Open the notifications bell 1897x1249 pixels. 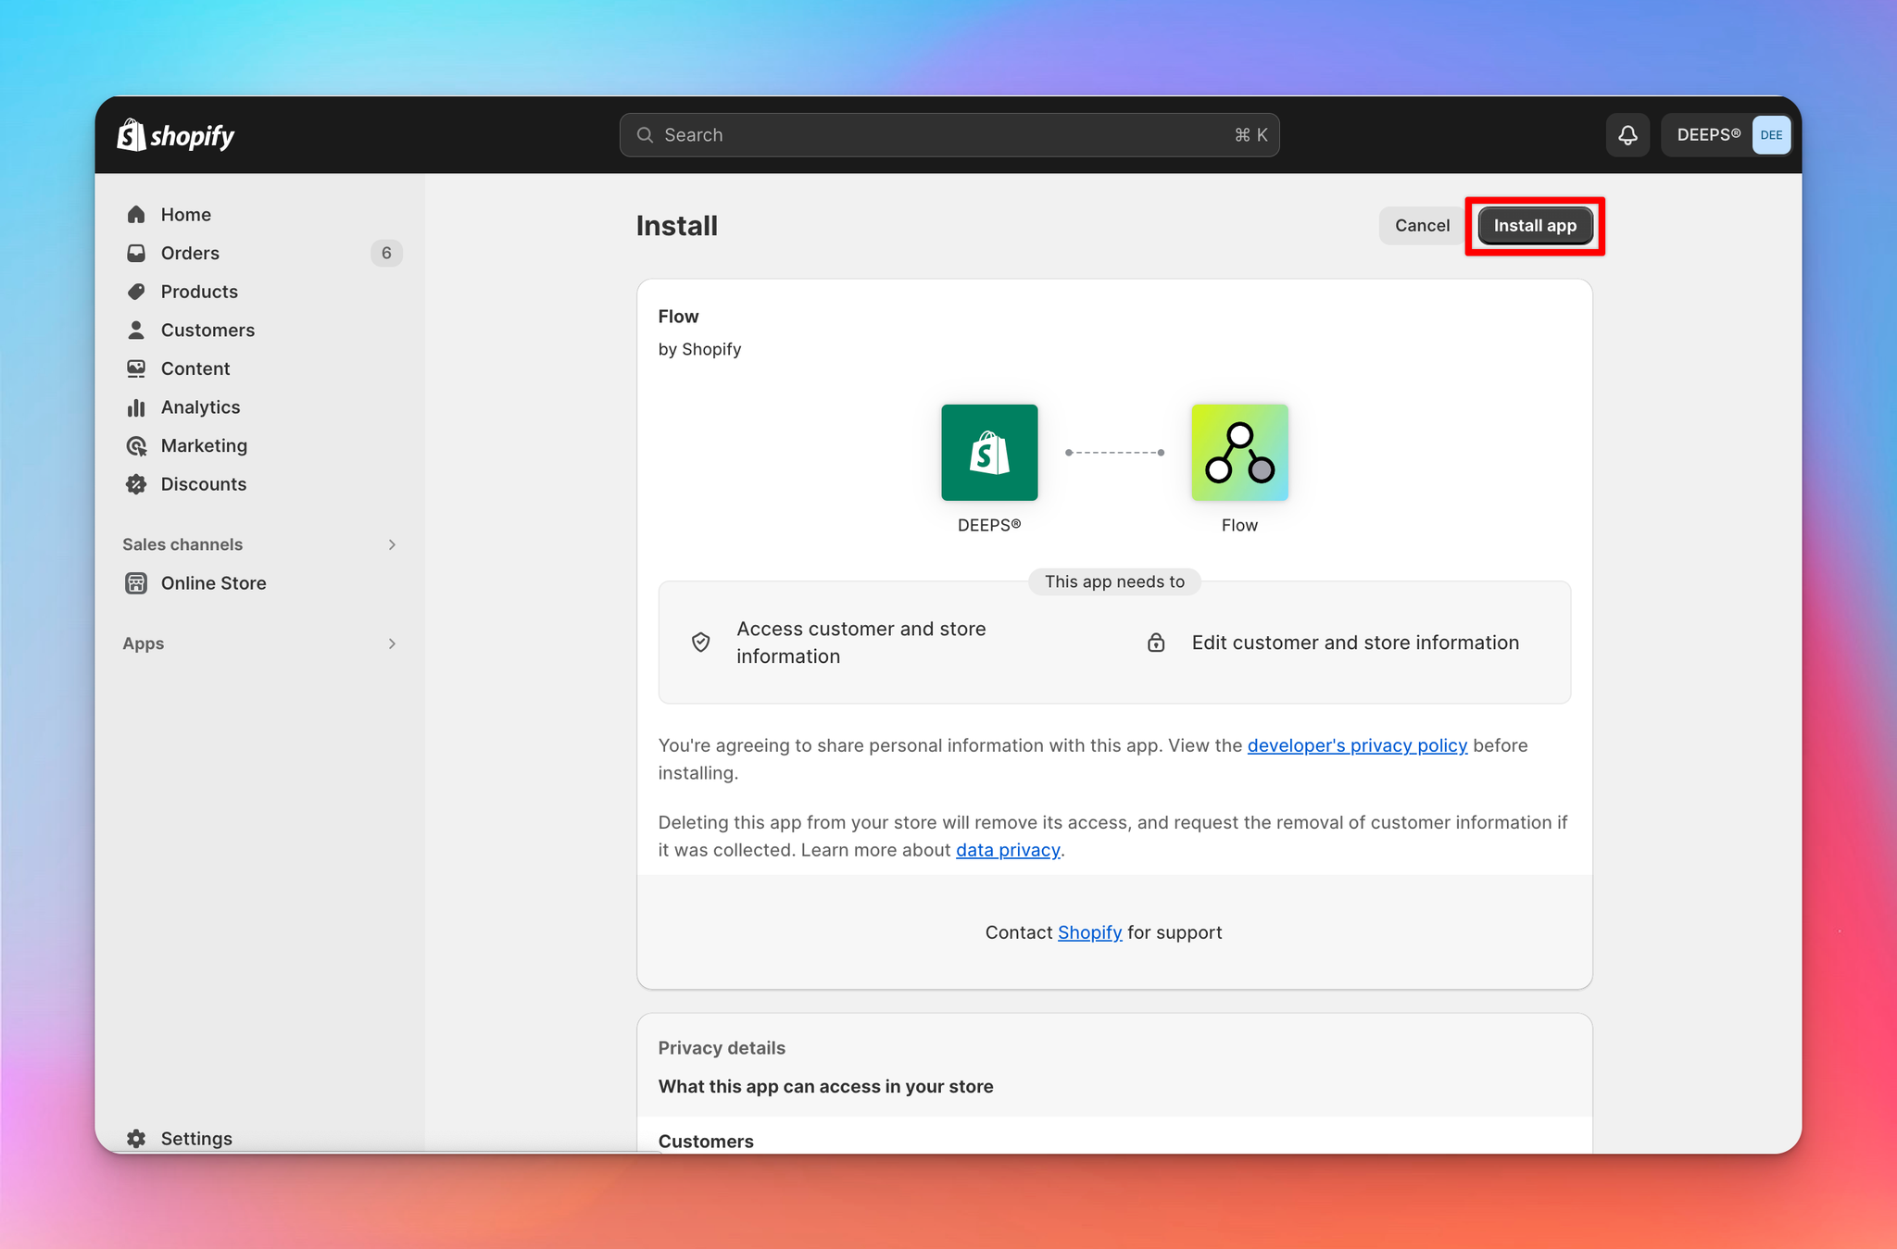click(x=1627, y=135)
